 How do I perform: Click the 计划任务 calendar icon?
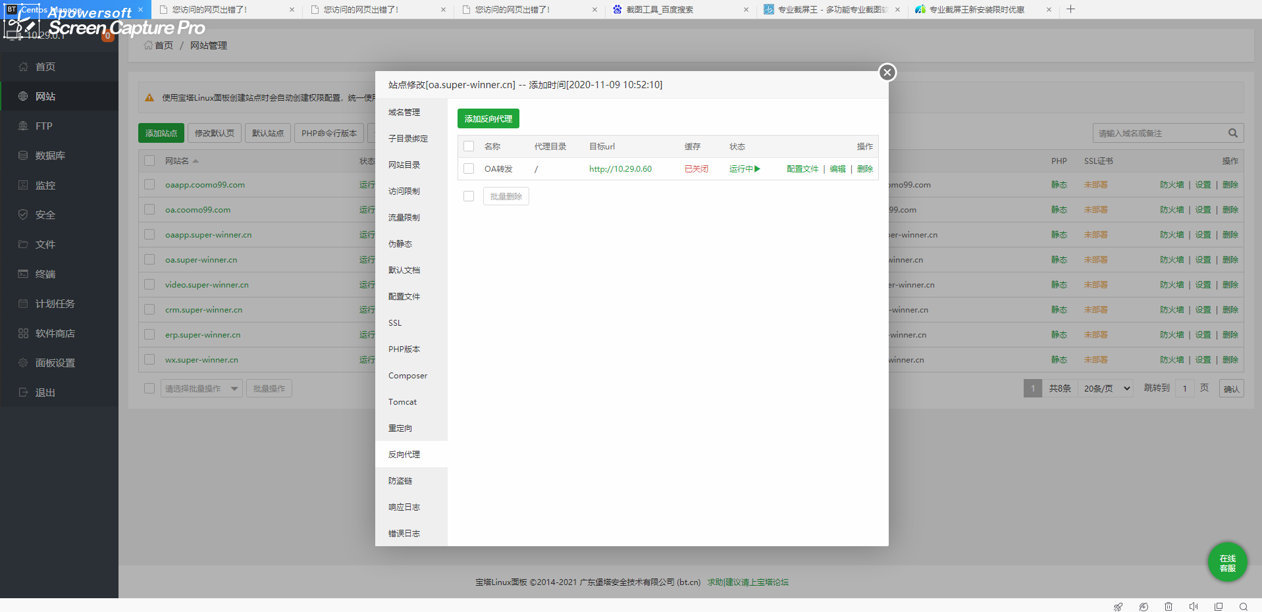click(x=23, y=303)
